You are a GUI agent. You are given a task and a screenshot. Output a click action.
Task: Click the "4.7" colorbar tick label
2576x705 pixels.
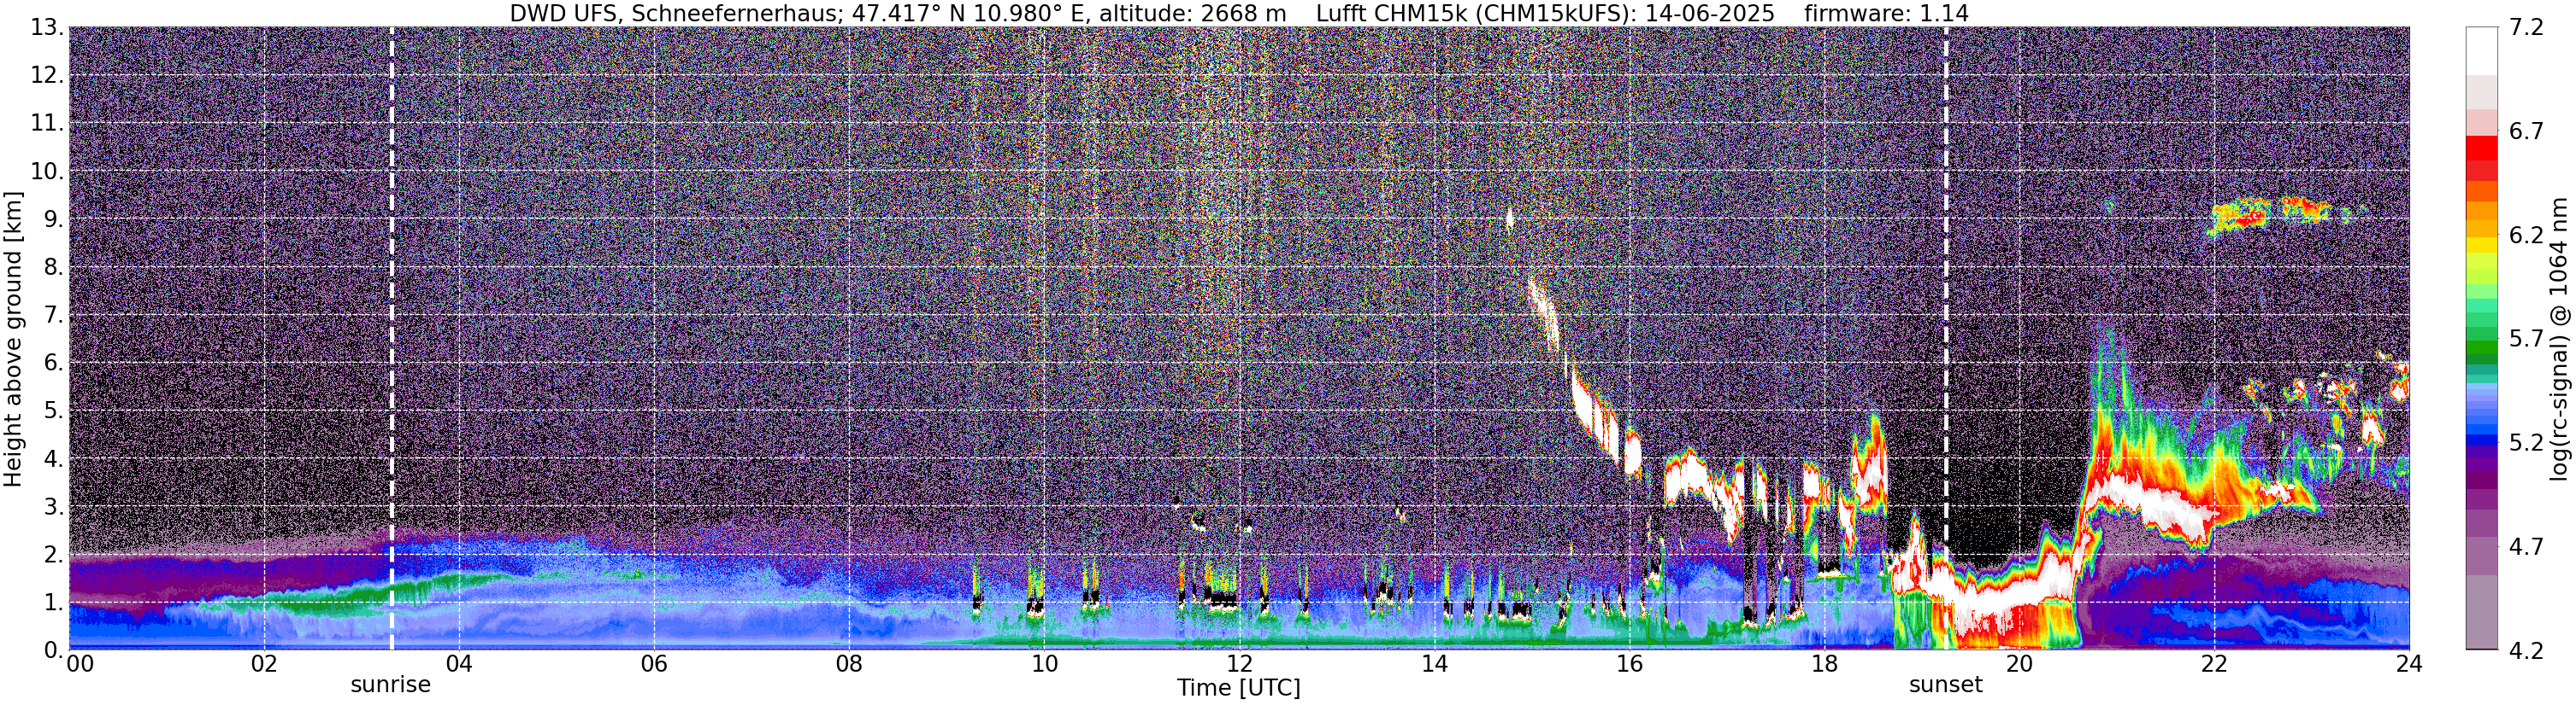coord(2527,547)
